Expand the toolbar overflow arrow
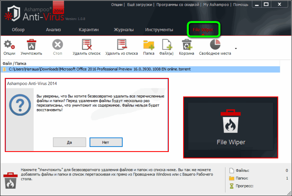 pos(236,49)
